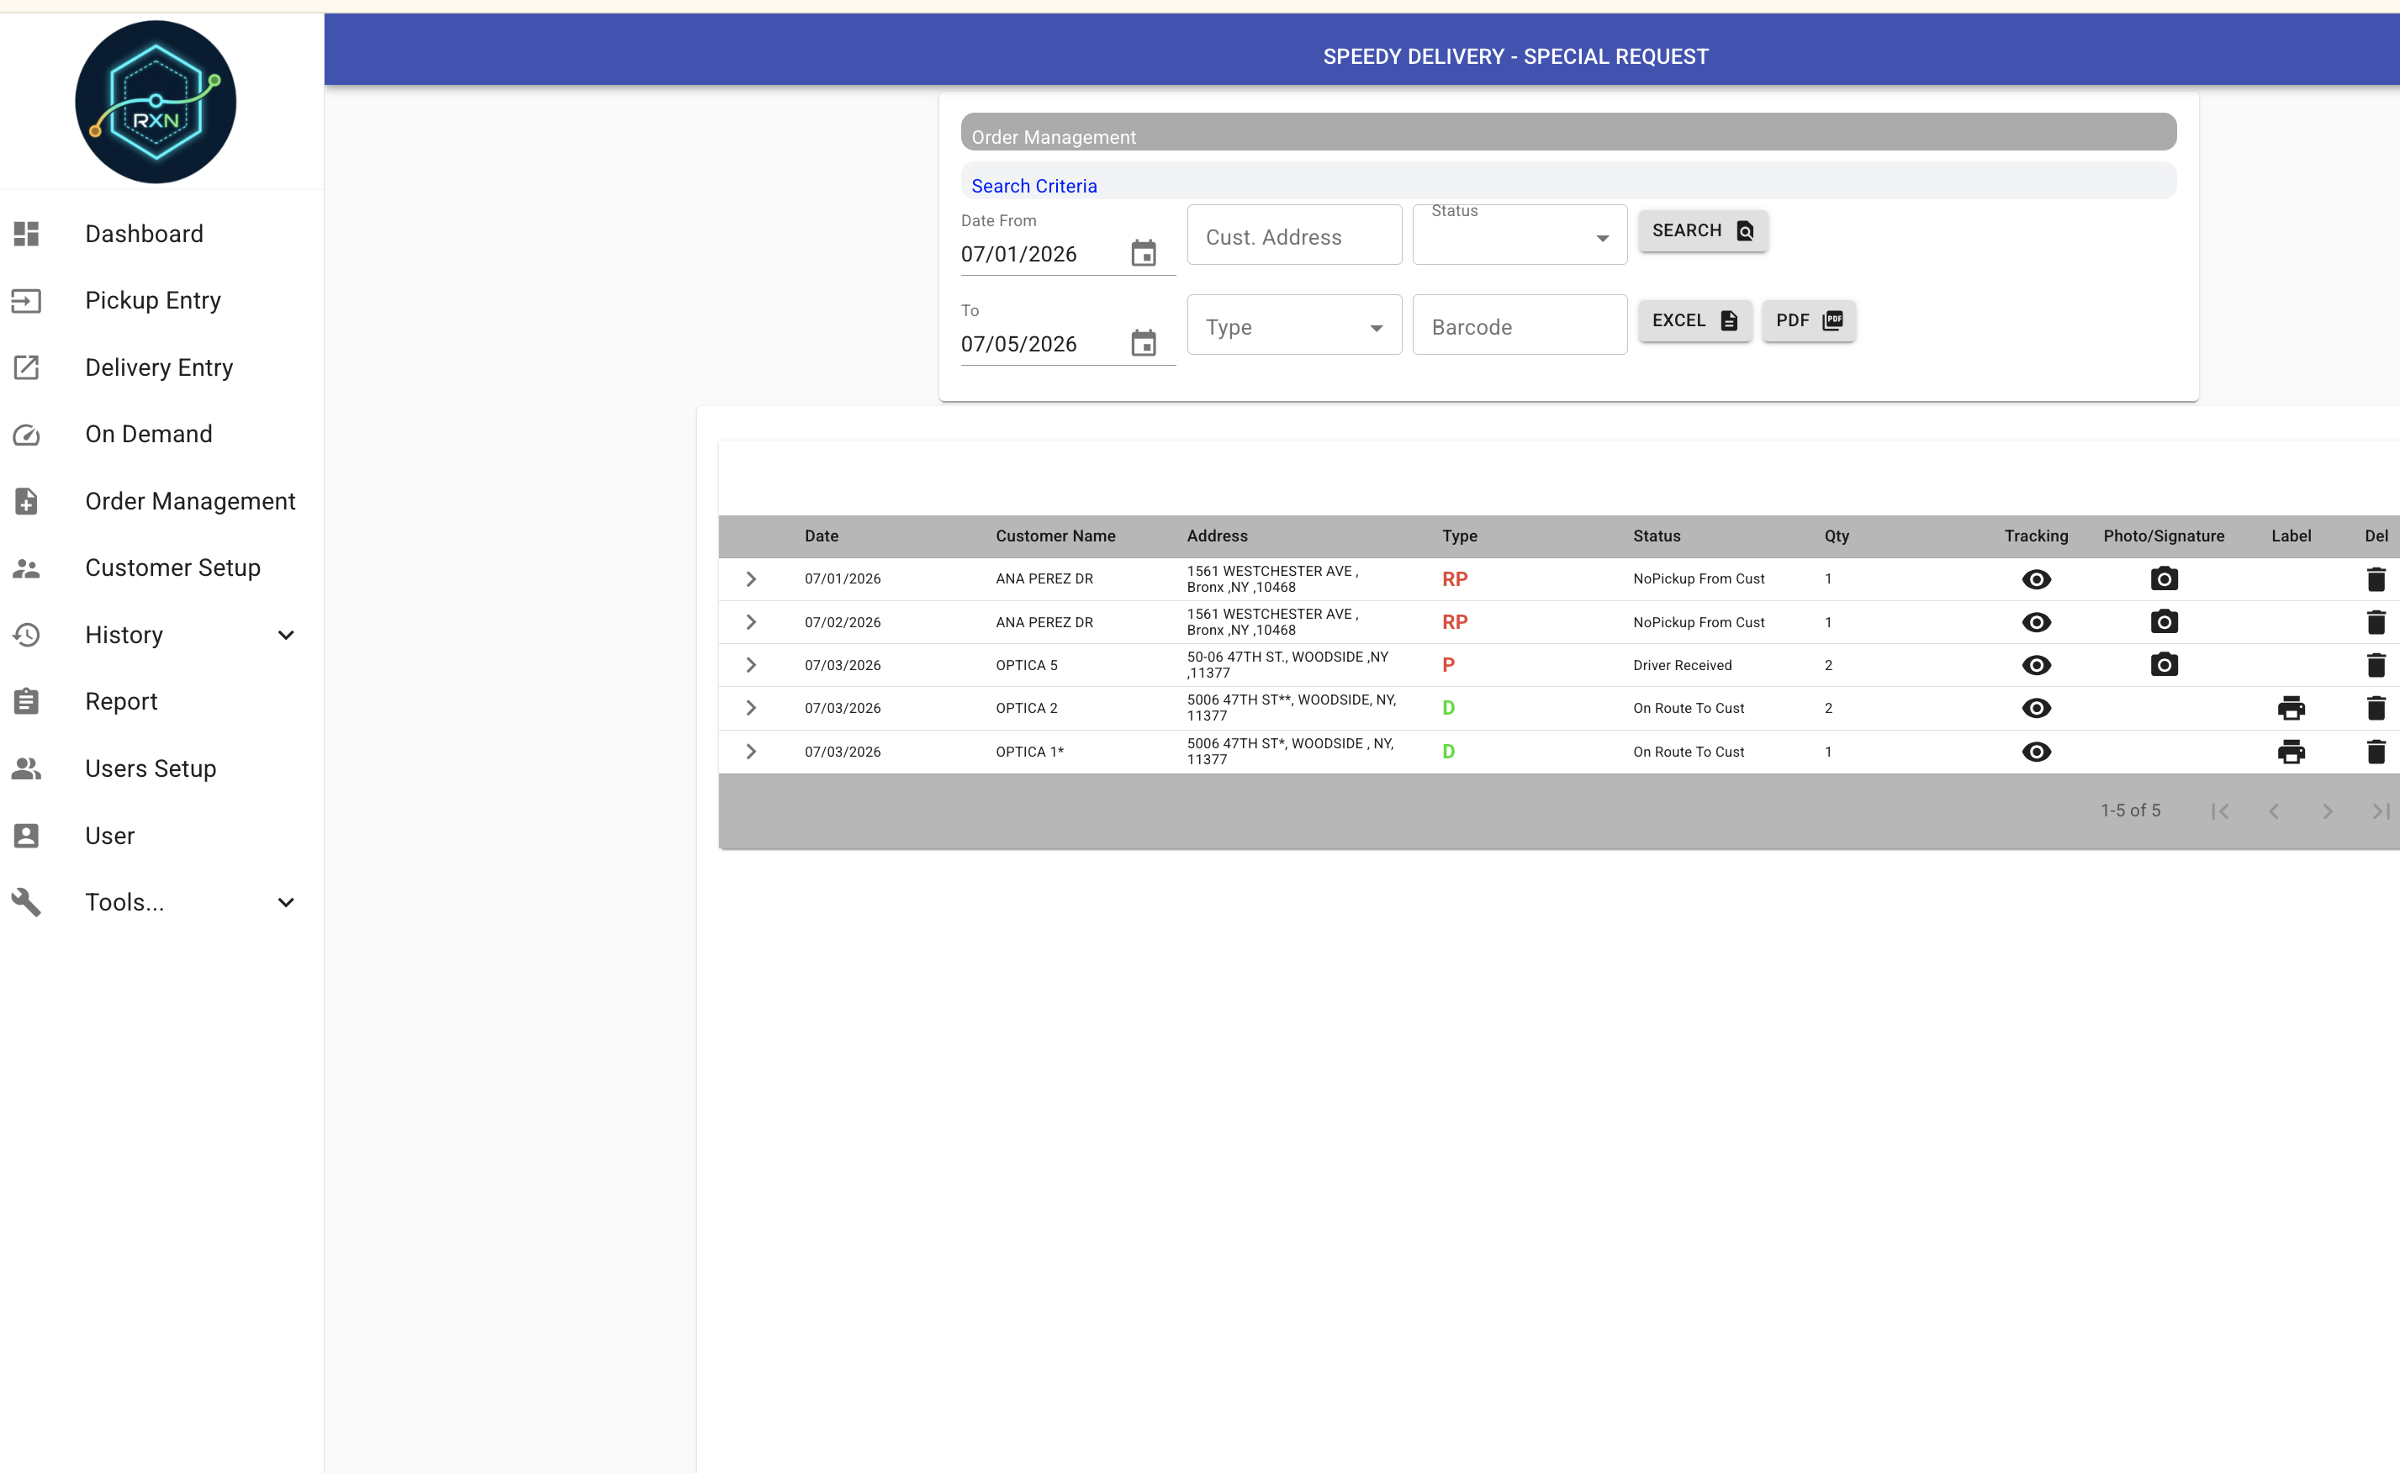Click the User profile icon
Viewport: 2400px width, 1473px height.
click(26, 836)
